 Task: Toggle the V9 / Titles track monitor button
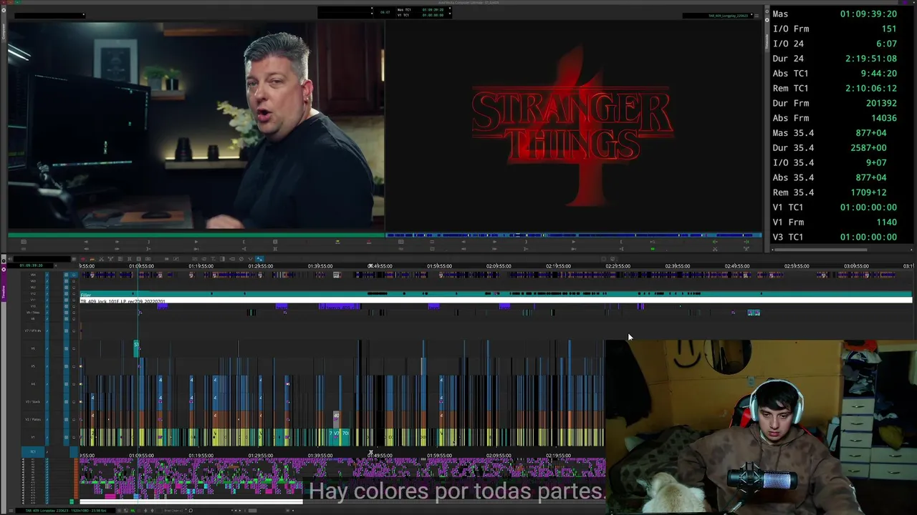pos(66,313)
